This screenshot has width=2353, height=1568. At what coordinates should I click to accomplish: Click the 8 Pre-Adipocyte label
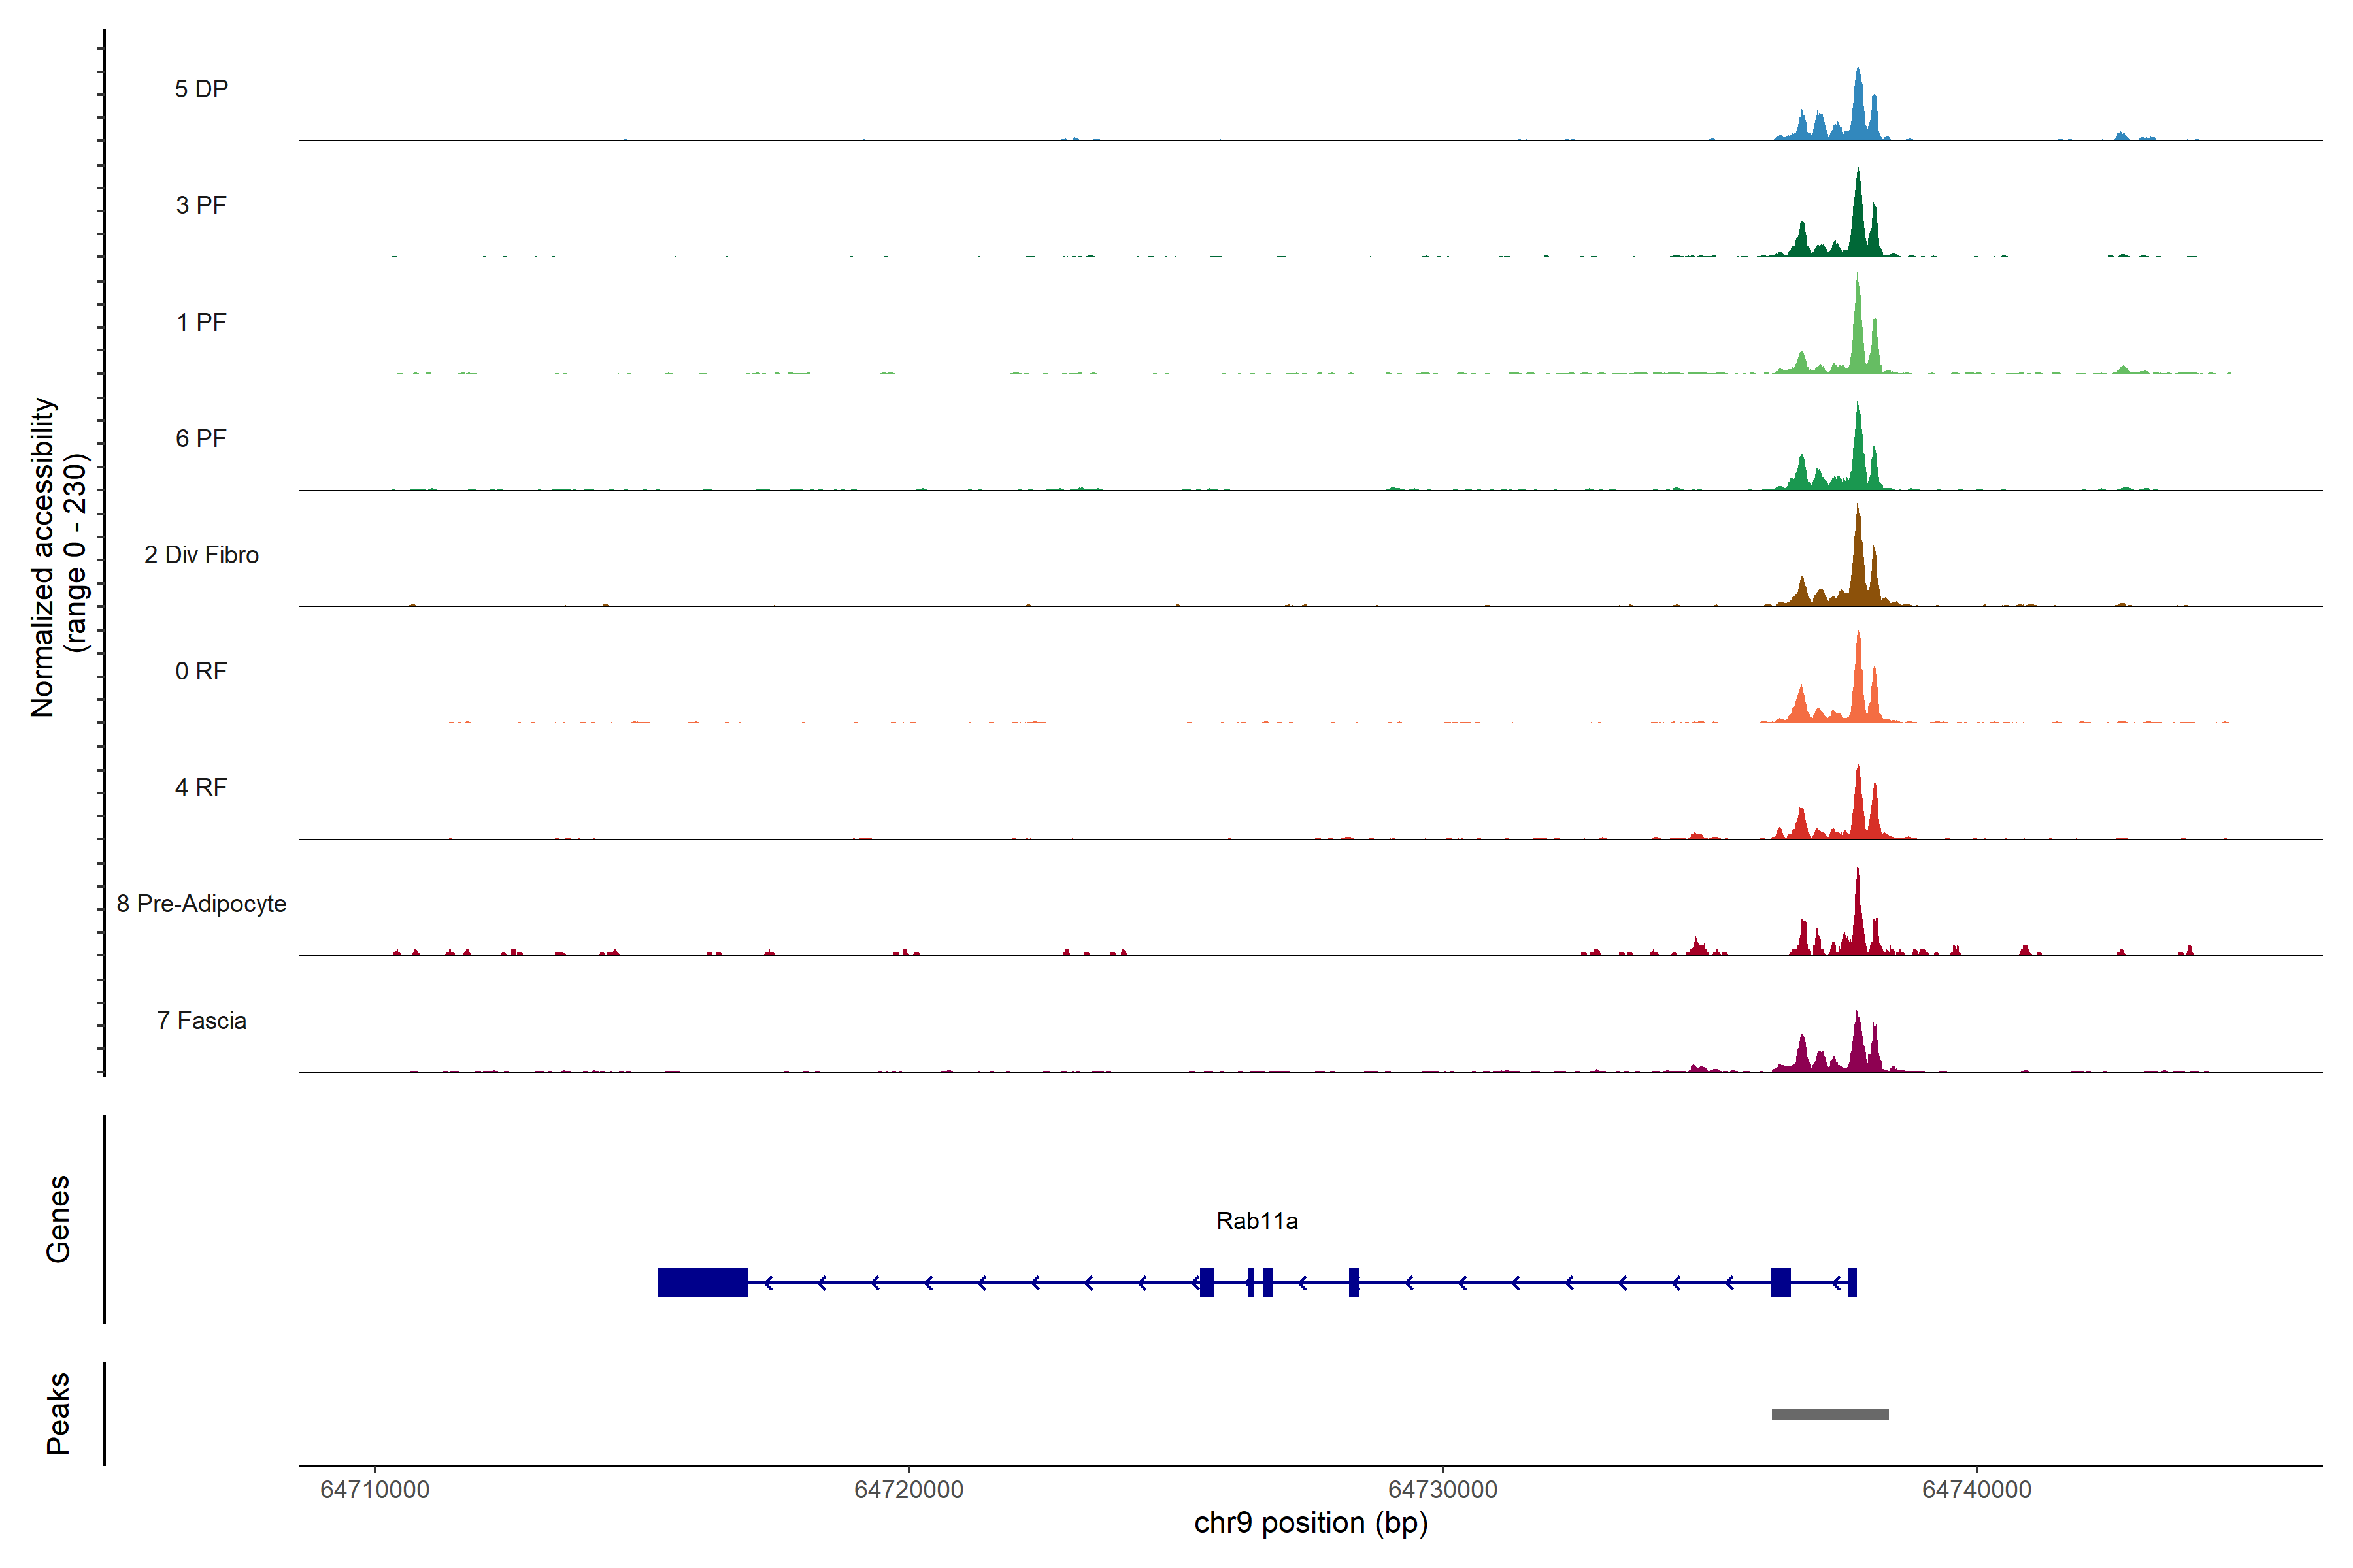[201, 904]
